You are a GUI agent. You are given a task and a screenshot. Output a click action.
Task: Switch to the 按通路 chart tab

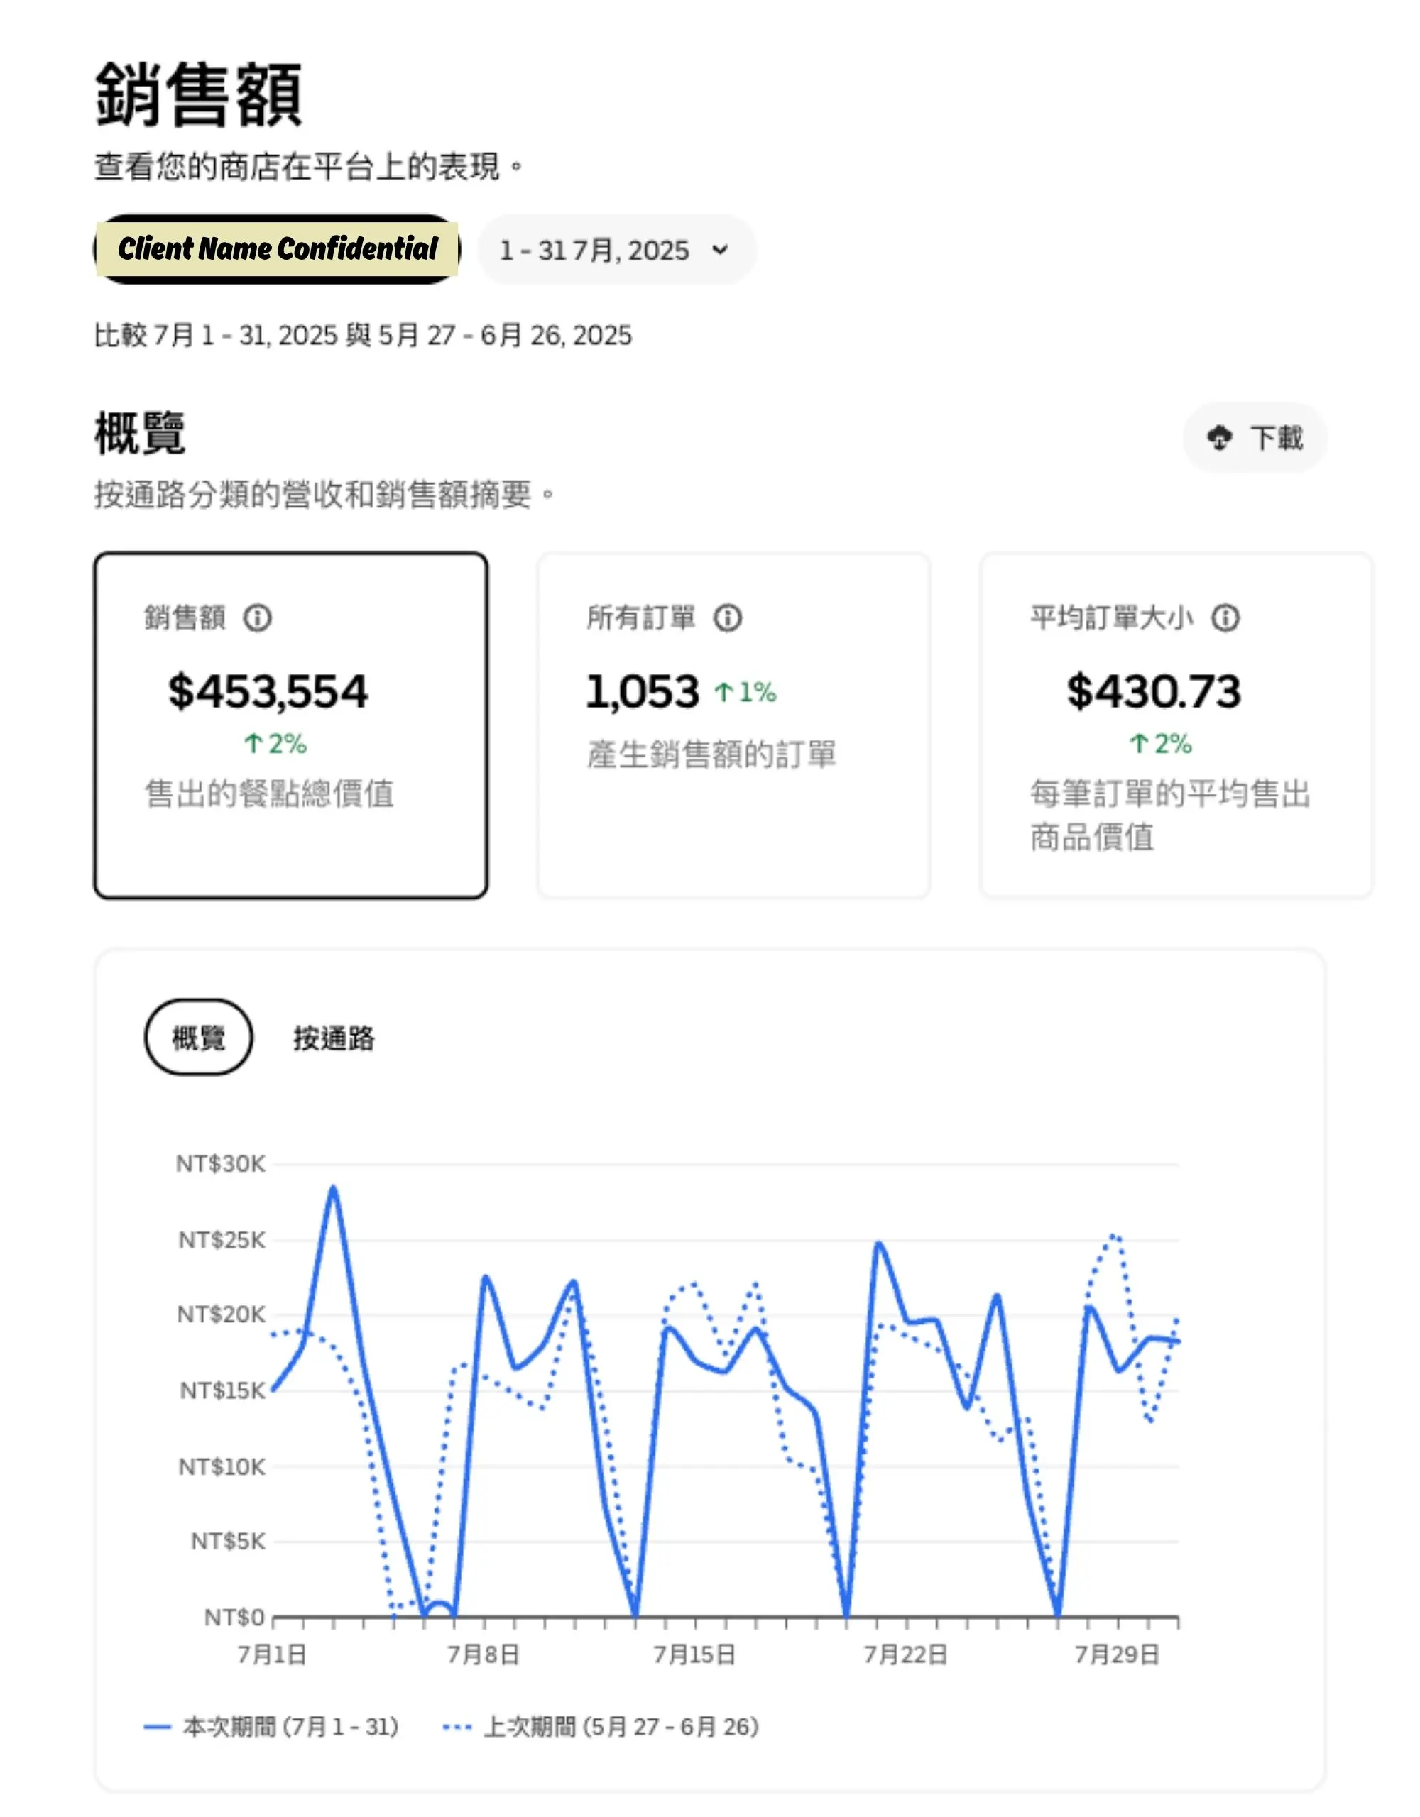(334, 1038)
